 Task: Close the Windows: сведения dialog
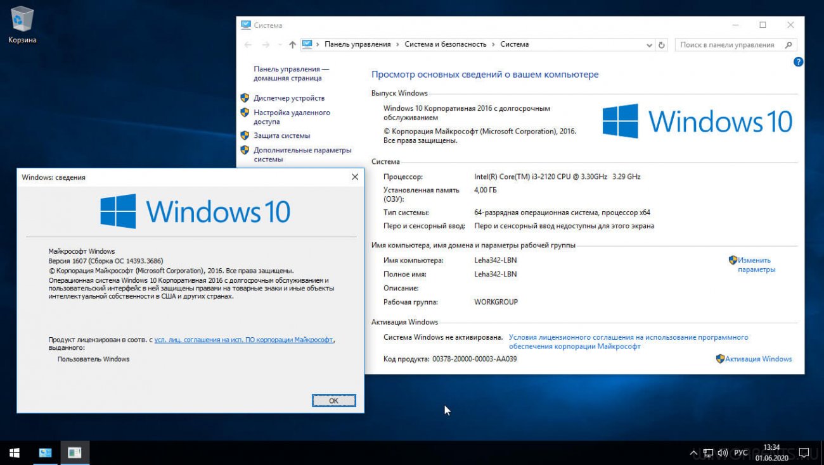click(x=355, y=177)
